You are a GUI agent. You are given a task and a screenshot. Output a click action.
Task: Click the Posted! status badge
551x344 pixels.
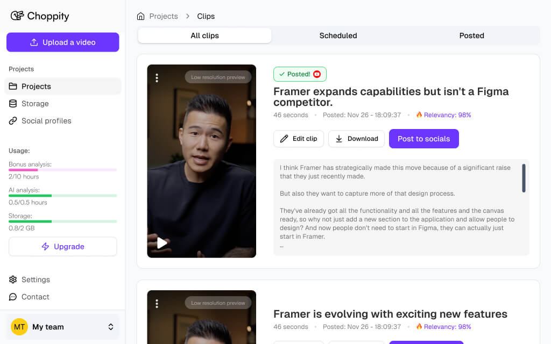pyautogui.click(x=300, y=74)
